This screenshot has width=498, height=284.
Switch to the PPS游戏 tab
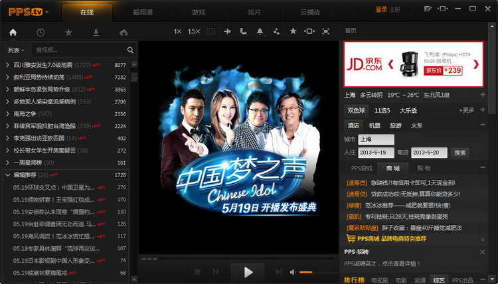tap(361, 168)
